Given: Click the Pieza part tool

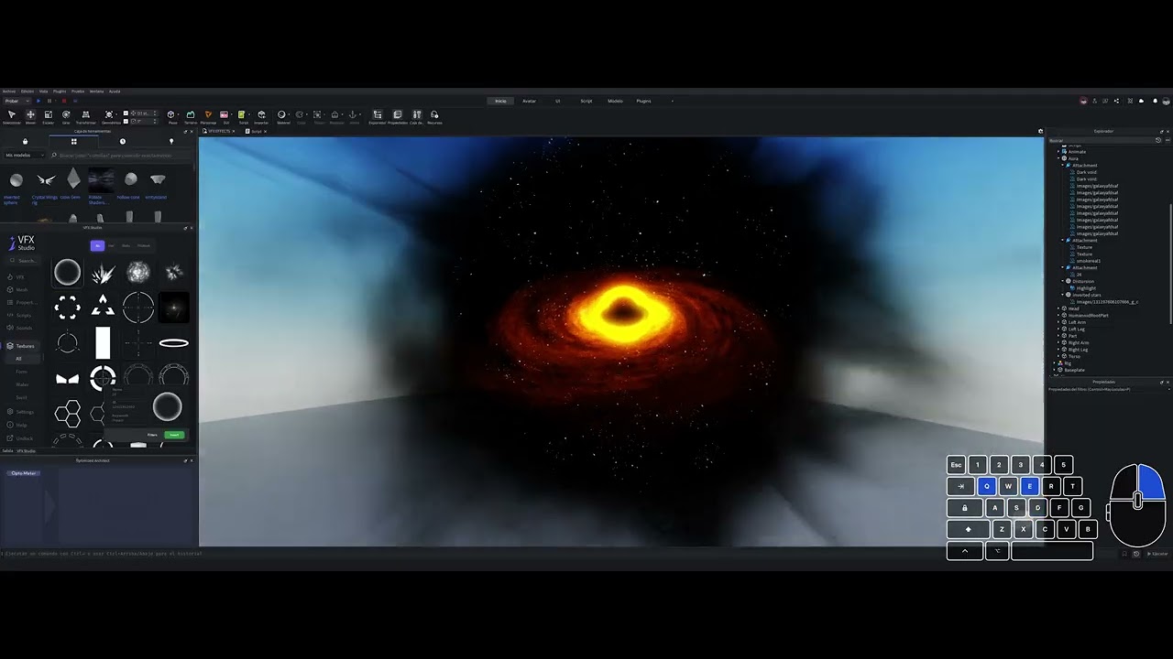Looking at the screenshot, I should click(171, 117).
